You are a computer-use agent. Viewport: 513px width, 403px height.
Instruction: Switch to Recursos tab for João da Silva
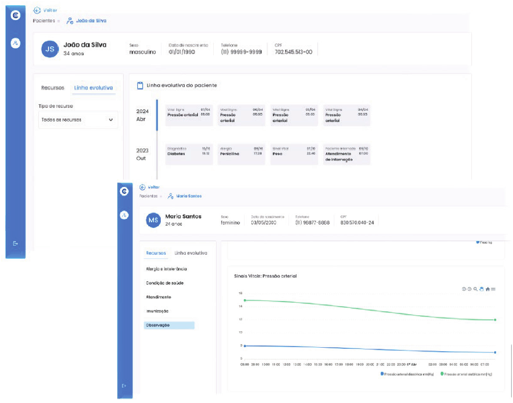point(52,88)
